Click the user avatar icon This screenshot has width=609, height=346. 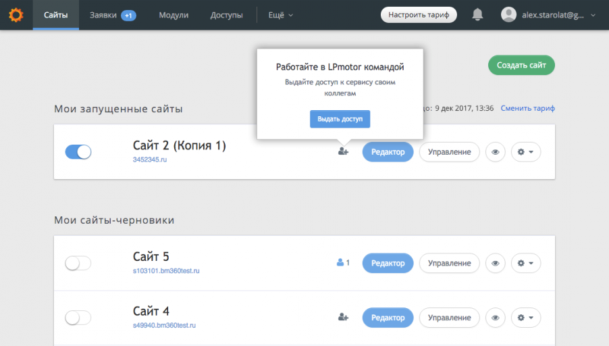click(x=508, y=15)
